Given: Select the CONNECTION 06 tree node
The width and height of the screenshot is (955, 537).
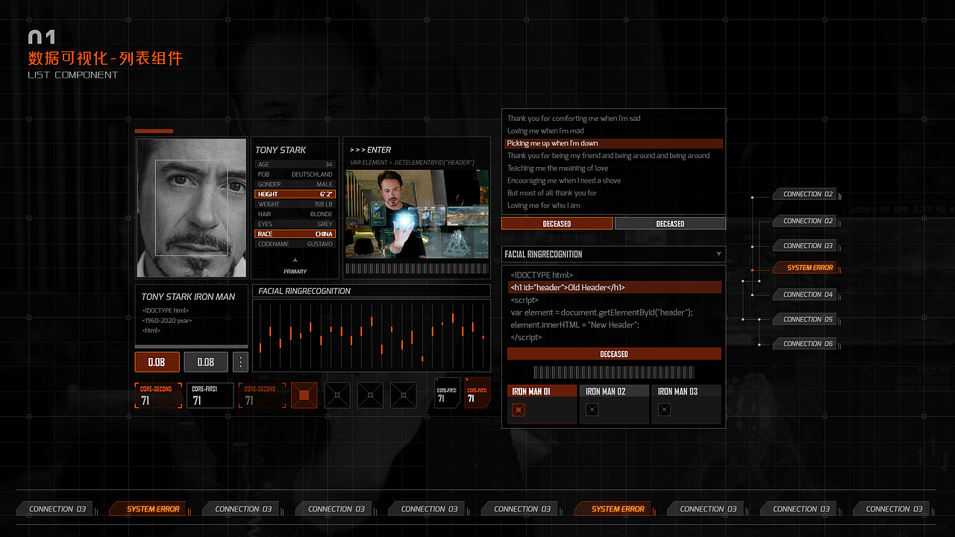Looking at the screenshot, I should tap(804, 344).
